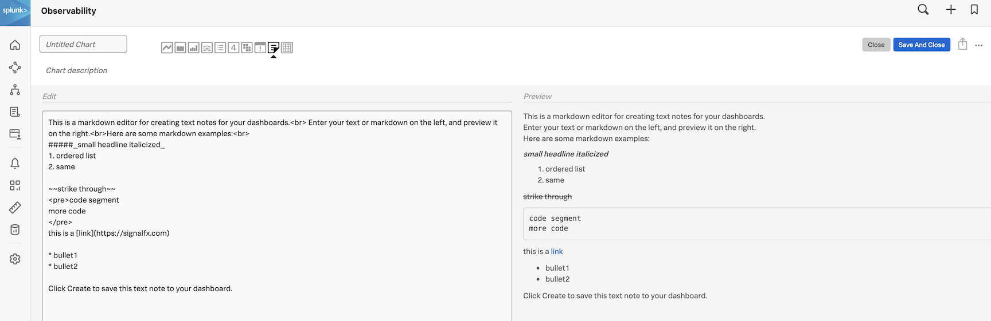Open the plus create menu
Viewport: 991px width, 321px height.
tap(951, 10)
